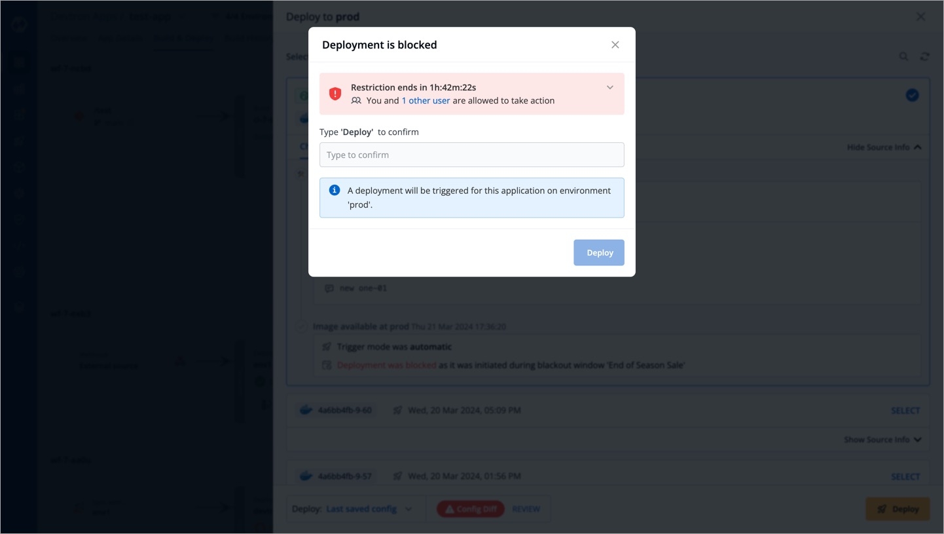Open the REVIEW config link
The image size is (944, 534).
(526, 509)
